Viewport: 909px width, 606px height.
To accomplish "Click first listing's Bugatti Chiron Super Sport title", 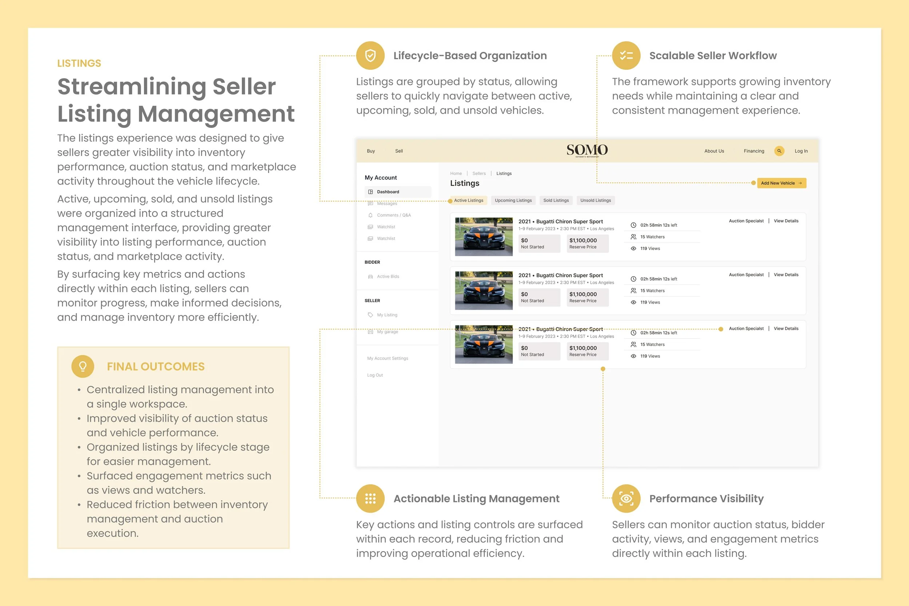I will click(x=560, y=221).
